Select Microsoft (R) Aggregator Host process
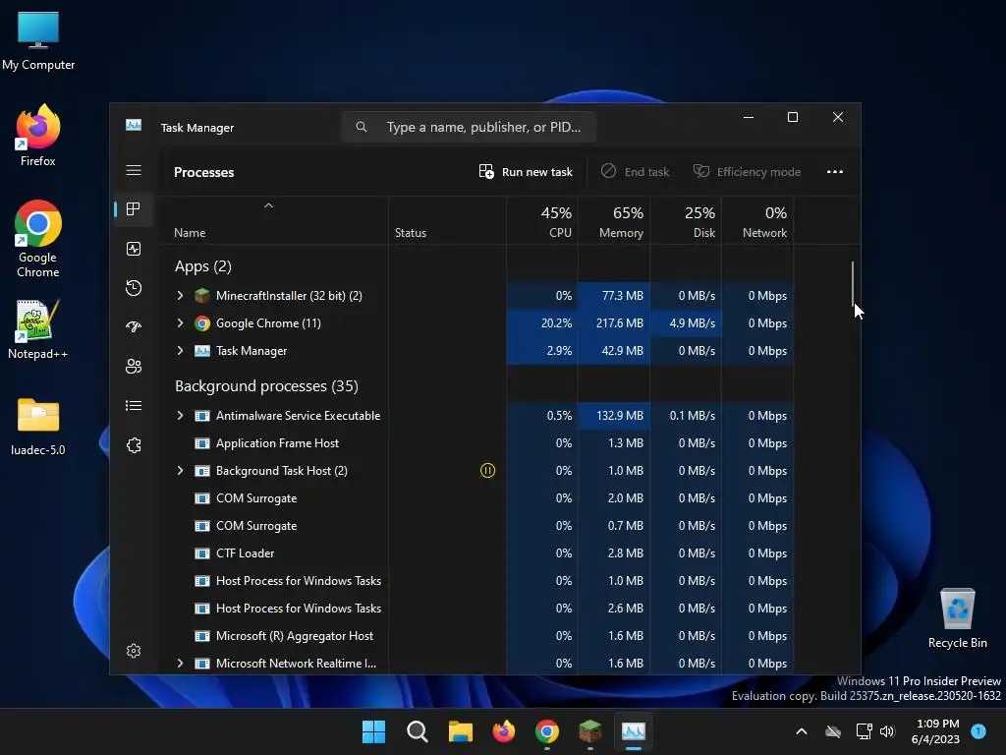This screenshot has width=1006, height=755. pyautogui.click(x=475, y=636)
